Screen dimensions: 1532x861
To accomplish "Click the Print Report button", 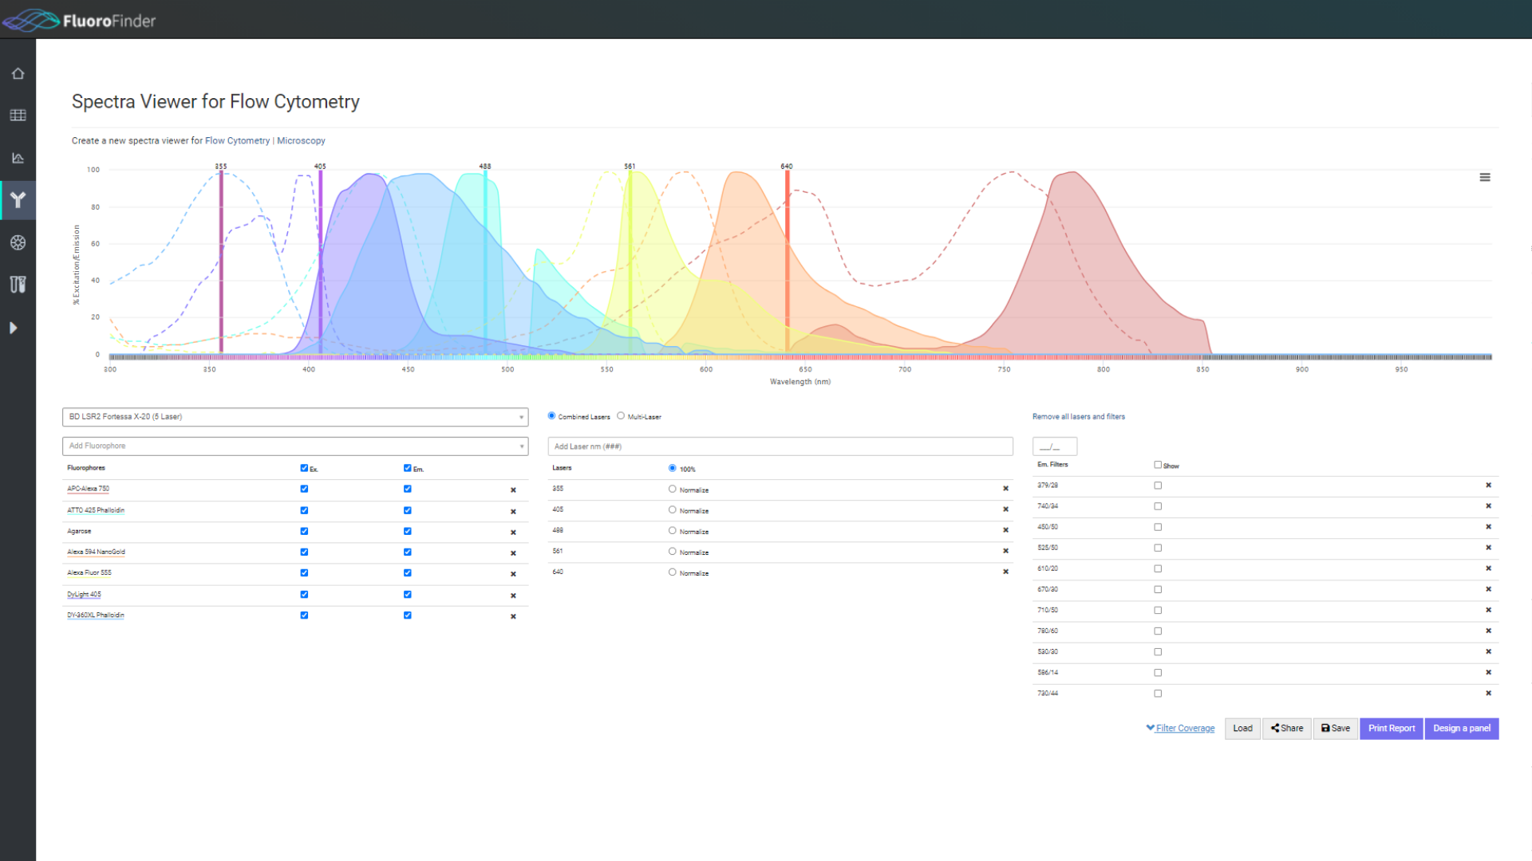I will 1391,728.
